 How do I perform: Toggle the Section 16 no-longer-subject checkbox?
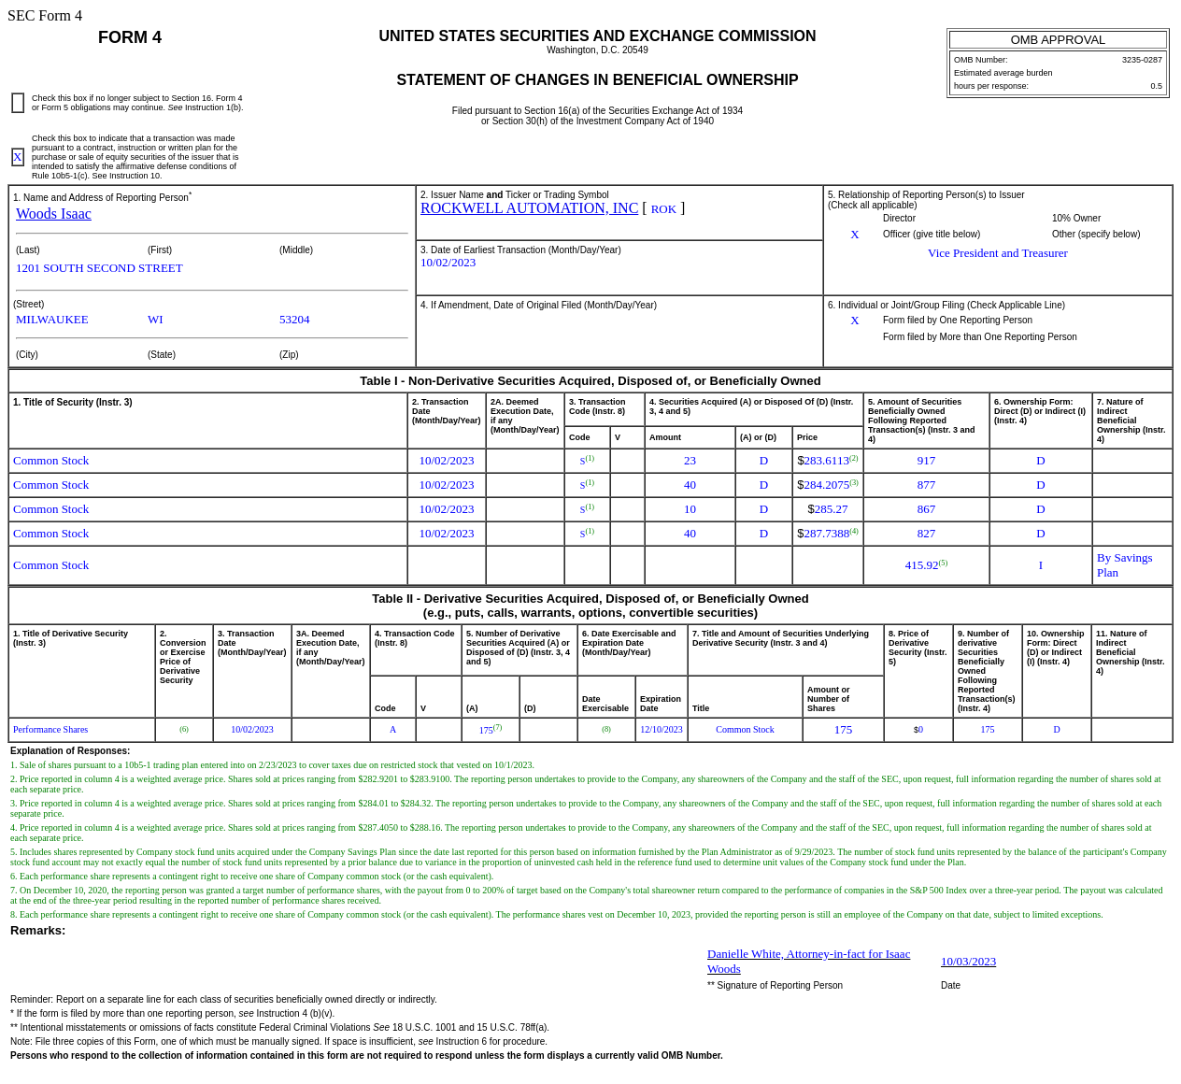[18, 103]
